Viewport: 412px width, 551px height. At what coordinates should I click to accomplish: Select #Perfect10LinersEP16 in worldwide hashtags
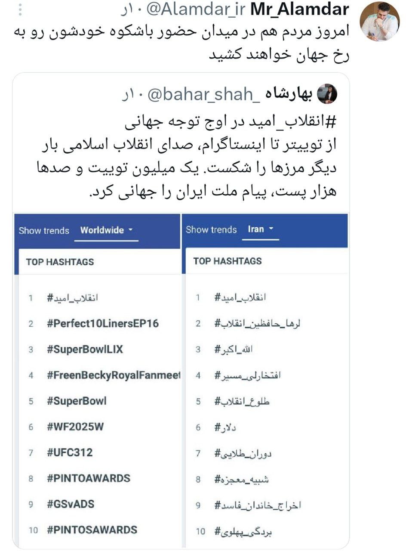click(103, 323)
